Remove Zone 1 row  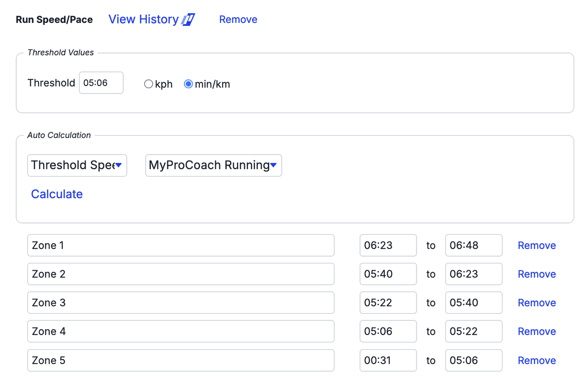click(x=537, y=245)
